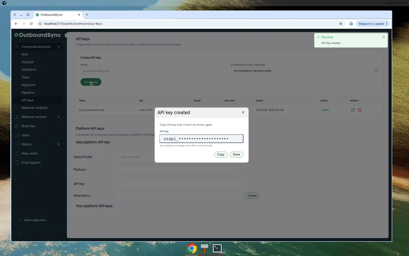Click the revoke icon for Docs screenshot key

point(359,110)
